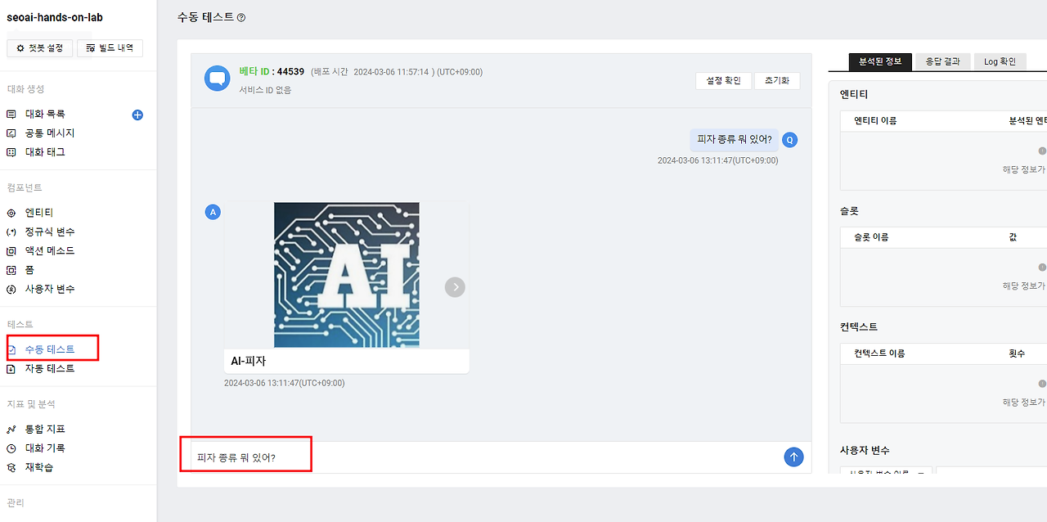The image size is (1047, 522).
Task: Click the Q user avatar icon
Action: pyautogui.click(x=789, y=140)
